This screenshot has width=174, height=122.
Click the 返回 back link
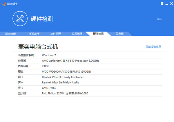(x=159, y=19)
